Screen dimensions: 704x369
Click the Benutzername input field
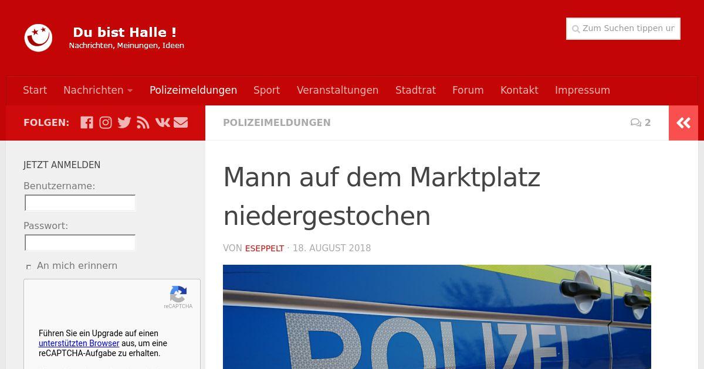click(x=80, y=203)
